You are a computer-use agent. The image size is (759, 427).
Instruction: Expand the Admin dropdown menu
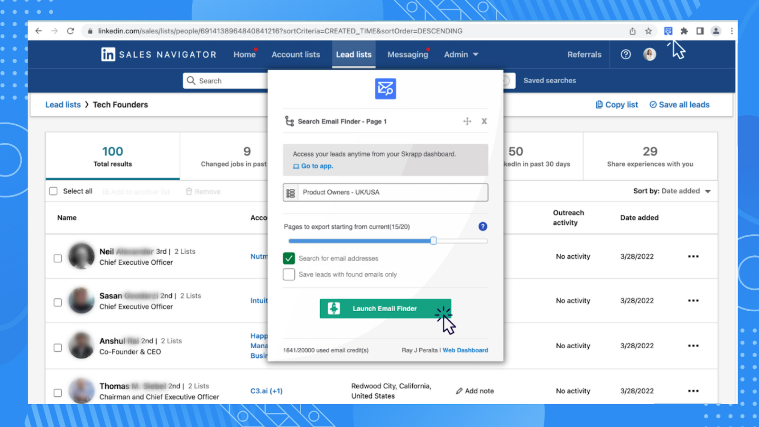(x=461, y=55)
